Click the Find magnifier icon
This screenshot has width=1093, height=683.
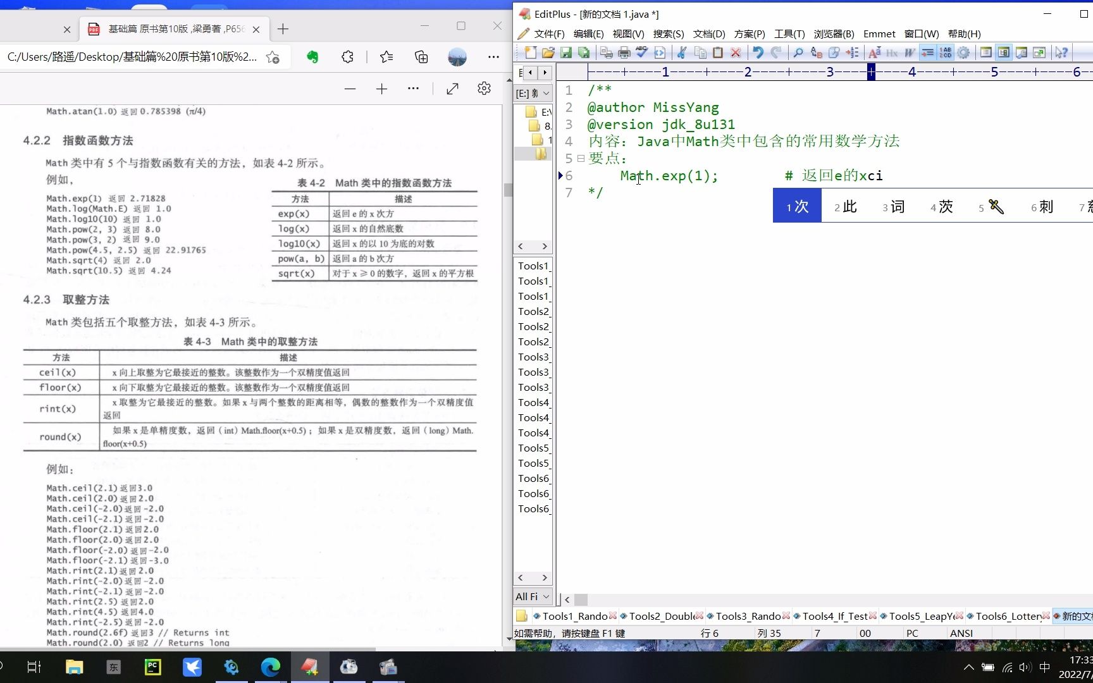click(x=798, y=52)
